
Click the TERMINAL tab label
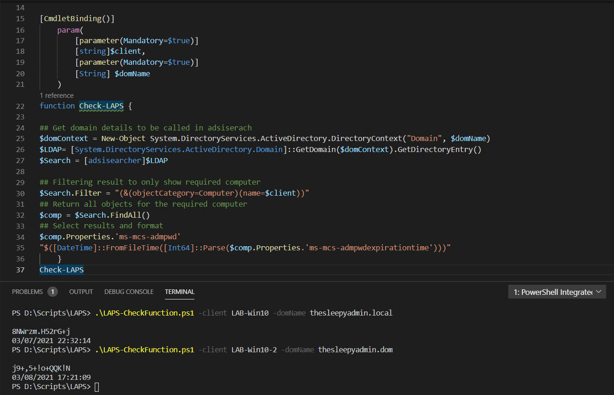click(x=179, y=291)
